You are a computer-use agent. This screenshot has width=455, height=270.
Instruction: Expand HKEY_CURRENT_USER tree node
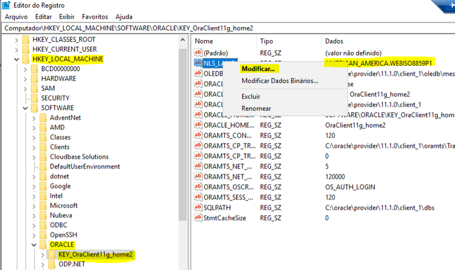17,50
